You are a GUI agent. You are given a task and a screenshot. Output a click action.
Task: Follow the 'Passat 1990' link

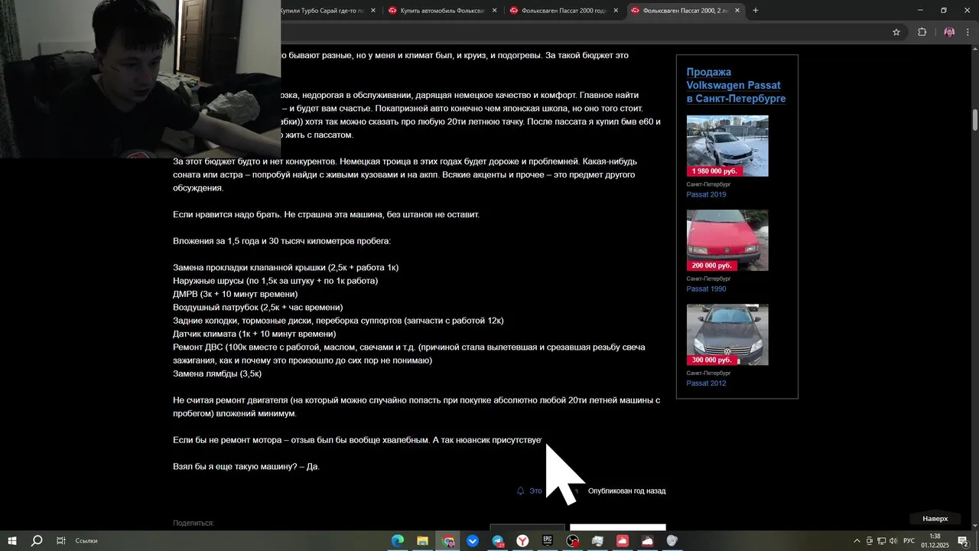[x=706, y=289]
